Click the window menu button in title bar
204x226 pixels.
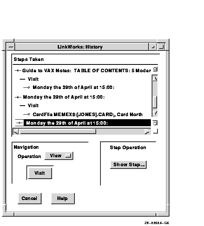(x=10, y=47)
